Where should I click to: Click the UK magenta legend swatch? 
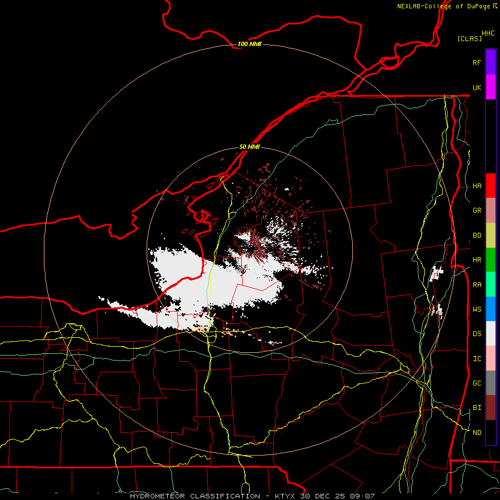pyautogui.click(x=491, y=87)
